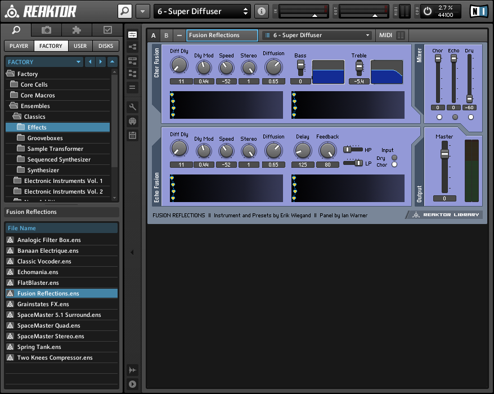Switch to the DISKS tab
The image size is (494, 394).
pos(106,46)
